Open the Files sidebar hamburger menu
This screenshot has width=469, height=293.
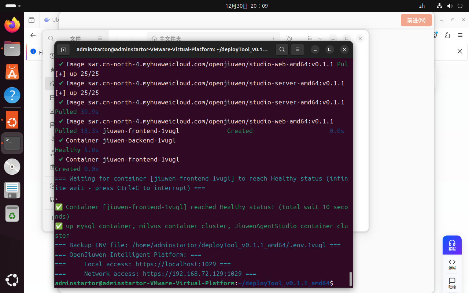tap(100, 38)
